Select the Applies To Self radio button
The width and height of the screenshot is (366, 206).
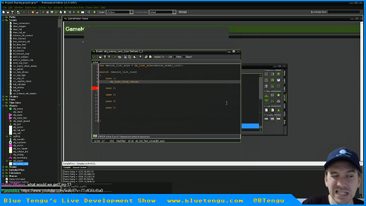click(167, 57)
